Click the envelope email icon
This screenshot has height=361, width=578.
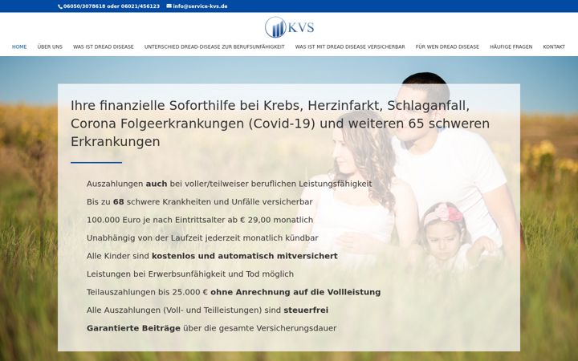[x=169, y=6]
